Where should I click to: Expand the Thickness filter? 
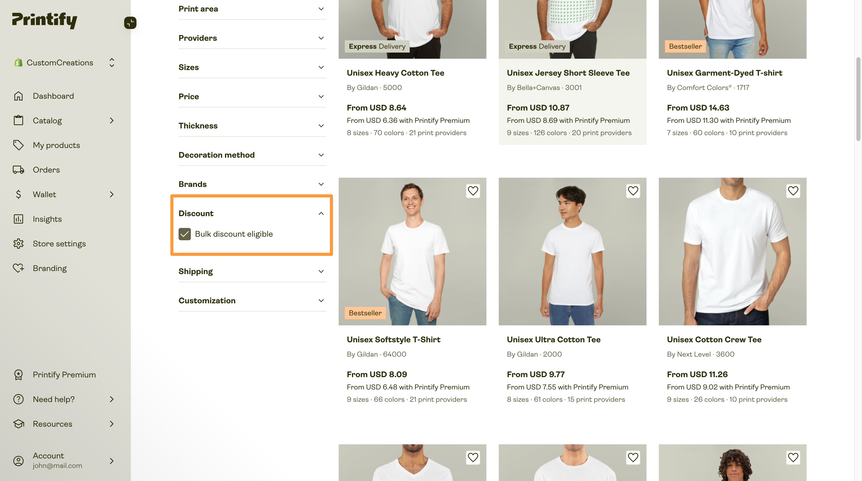pos(252,126)
